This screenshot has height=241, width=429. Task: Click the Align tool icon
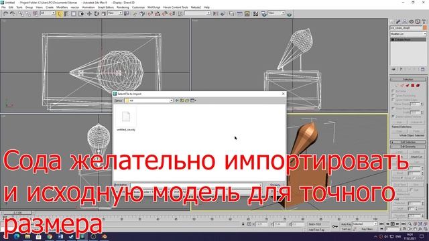[x=223, y=13]
